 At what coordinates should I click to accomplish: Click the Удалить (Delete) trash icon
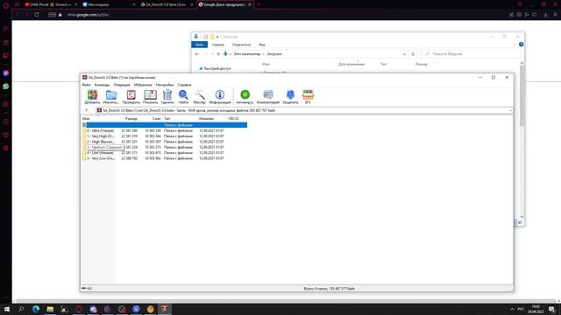pos(167,97)
